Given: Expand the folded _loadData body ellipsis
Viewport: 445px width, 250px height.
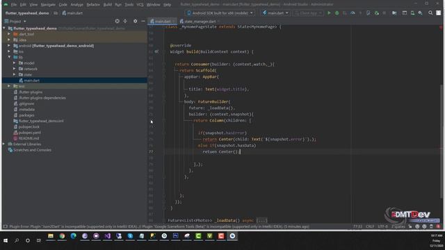Looking at the screenshot, I should pos(261,220).
